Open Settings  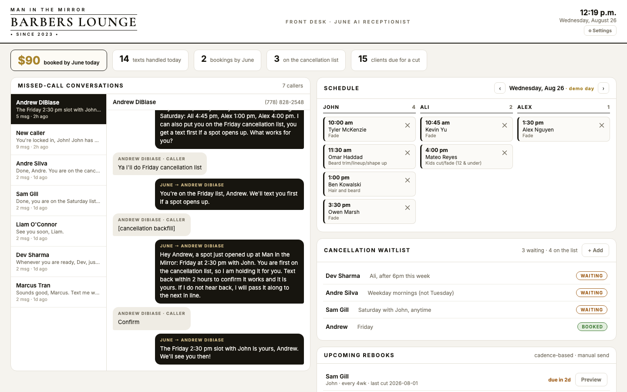point(600,30)
